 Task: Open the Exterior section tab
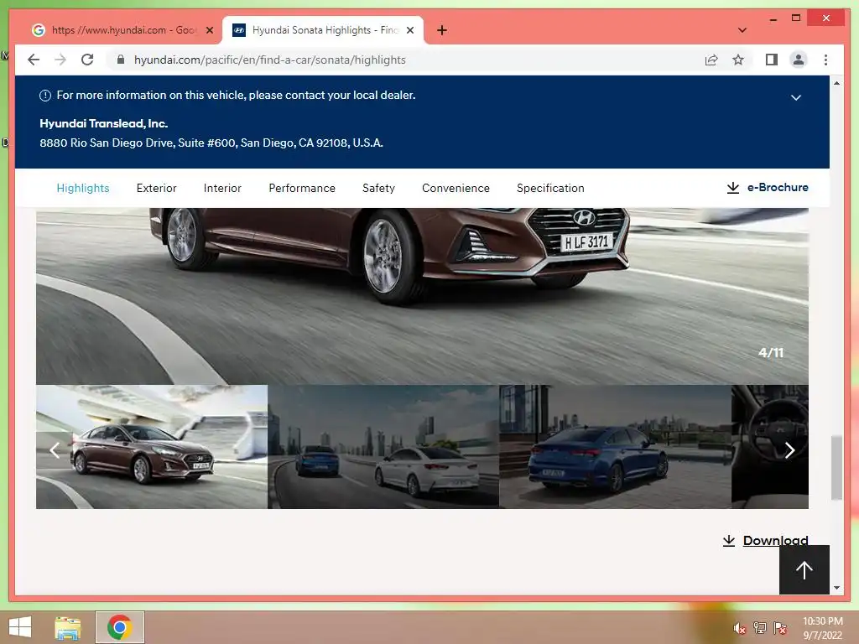(x=156, y=188)
